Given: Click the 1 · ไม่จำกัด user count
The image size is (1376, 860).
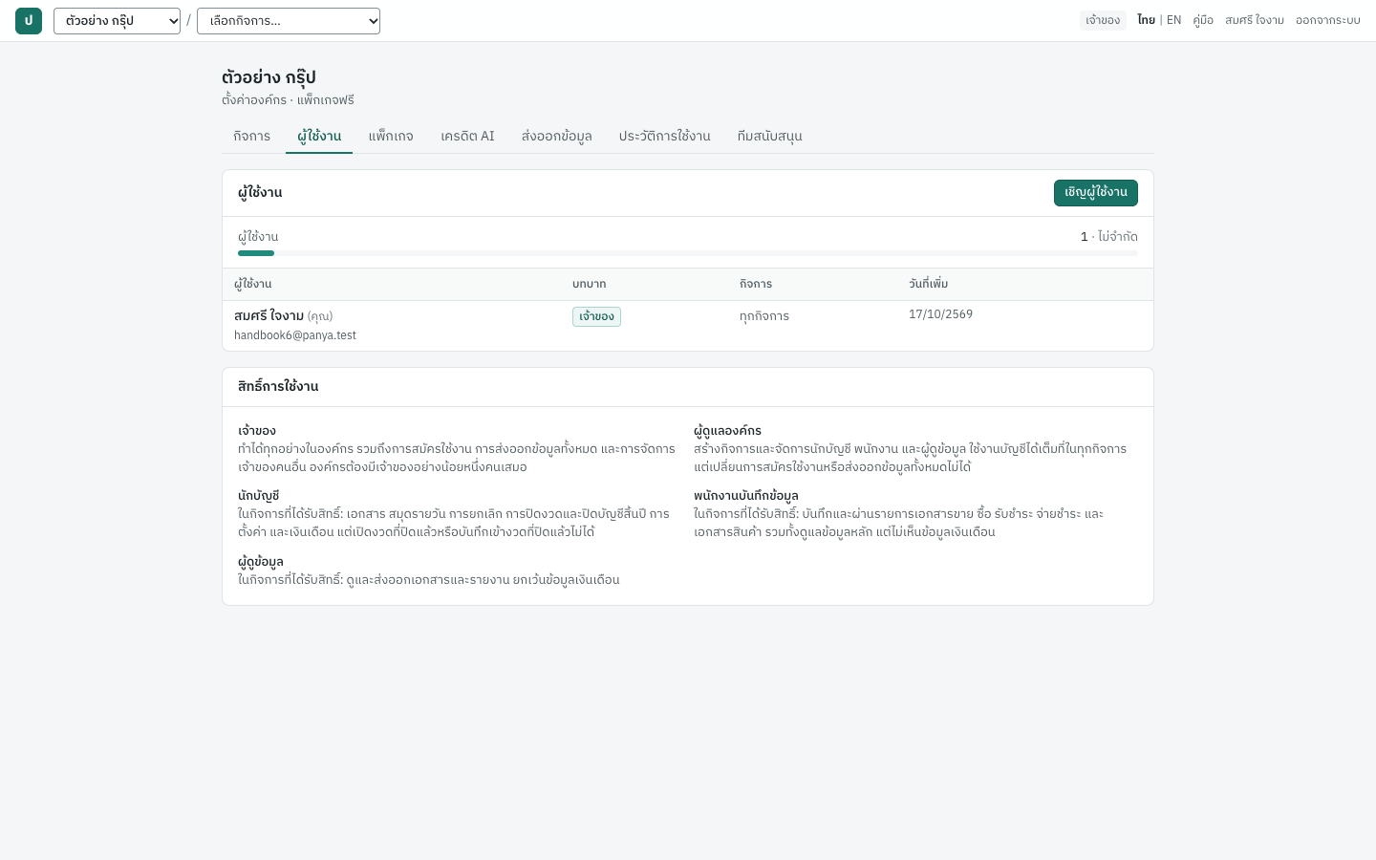Looking at the screenshot, I should [x=1109, y=237].
